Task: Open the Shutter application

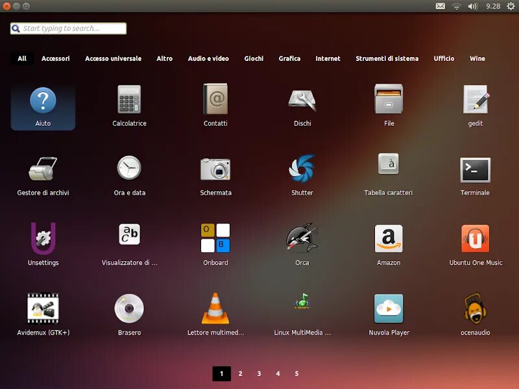Action: pos(302,176)
